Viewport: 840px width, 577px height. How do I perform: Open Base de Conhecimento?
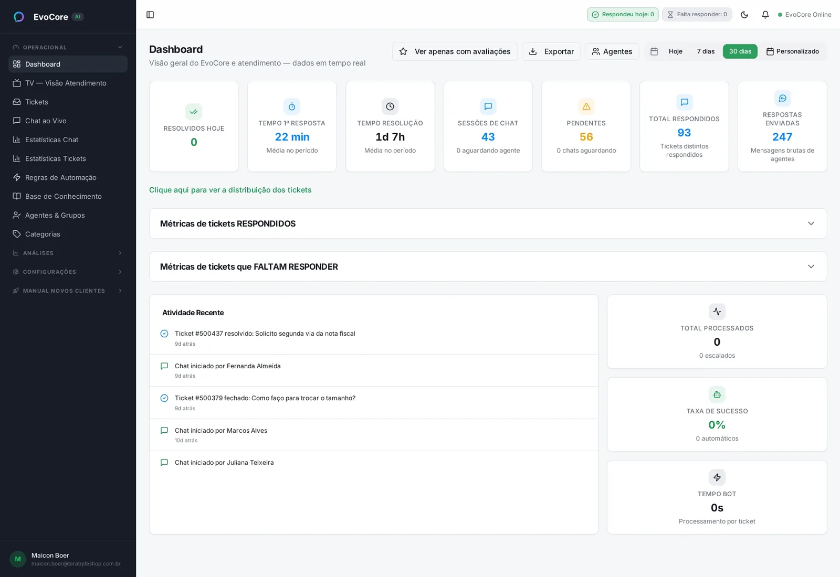pos(68,196)
